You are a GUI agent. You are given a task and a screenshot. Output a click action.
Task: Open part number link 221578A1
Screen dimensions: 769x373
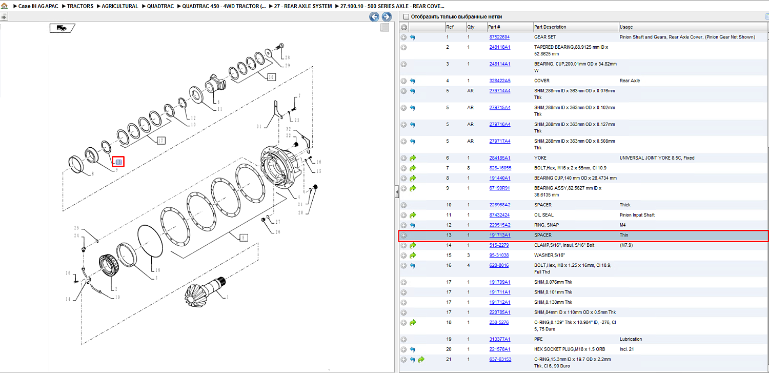[500, 349]
